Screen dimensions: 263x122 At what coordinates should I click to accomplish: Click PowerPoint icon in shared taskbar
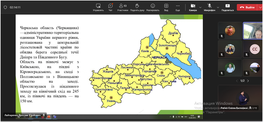49,117
